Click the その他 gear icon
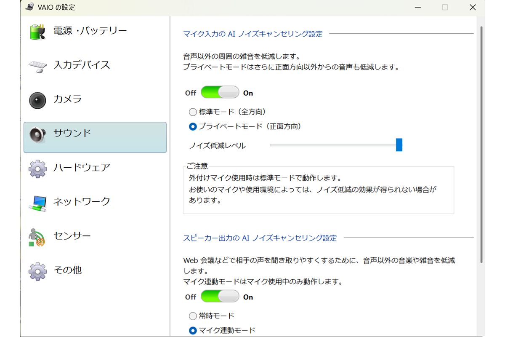Viewport: 505px width, 337px height. tap(37, 271)
